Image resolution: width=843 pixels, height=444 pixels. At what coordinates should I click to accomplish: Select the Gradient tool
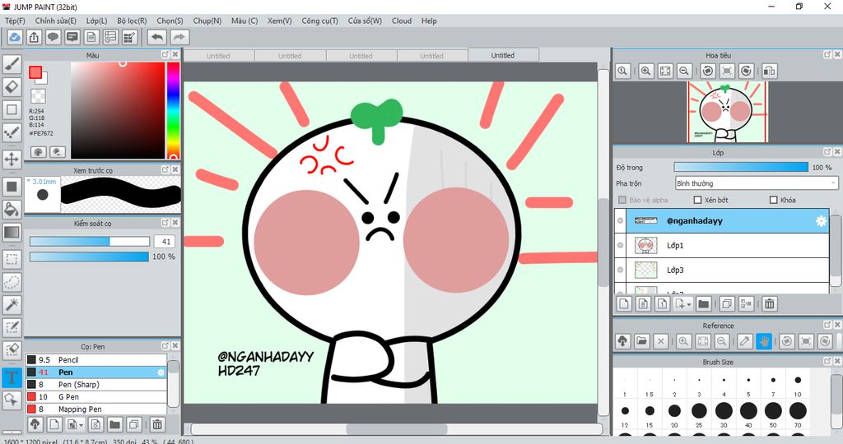point(12,232)
